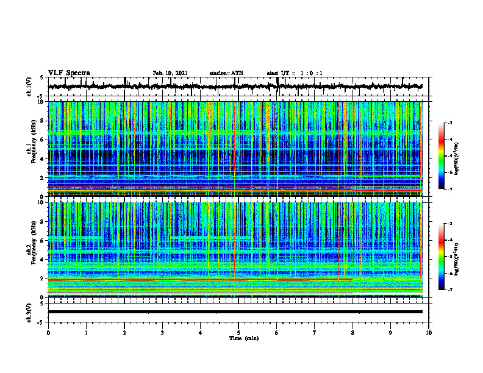483x373 pixels.
Task: Click the ch.2 spectrogram color scale bar
Action: tap(441, 257)
